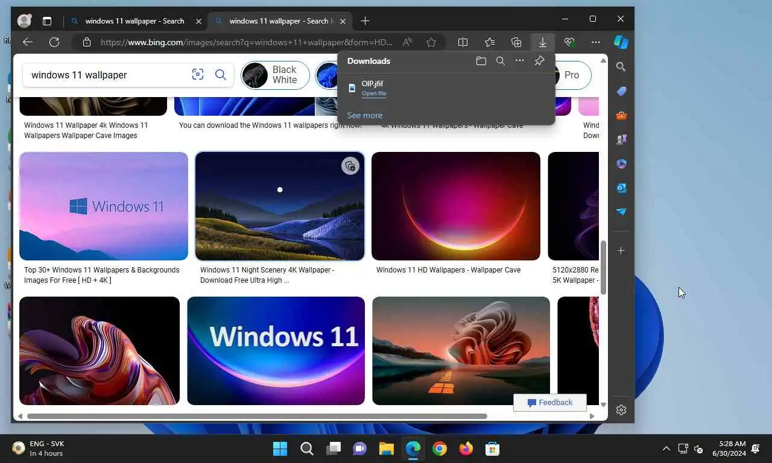Image resolution: width=772 pixels, height=463 pixels.
Task: Open Windows 11 HD Wallpapers - Wallpaper Cave caption
Action: (448, 270)
